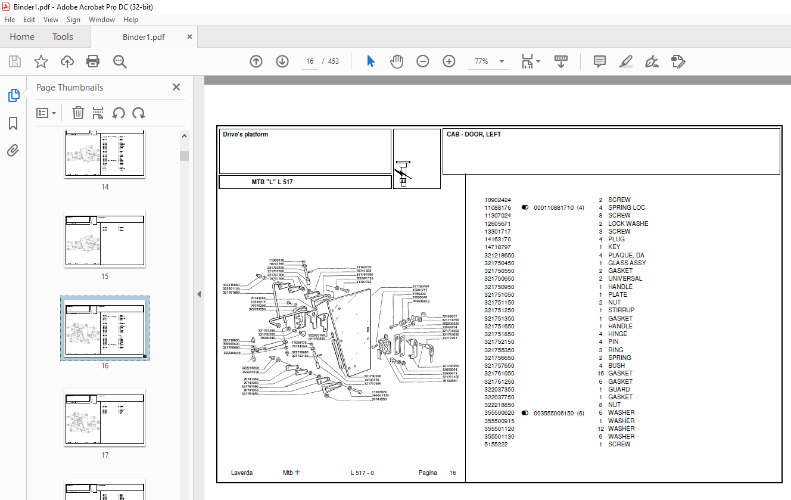Select page 14 thumbnail
The width and height of the screenshot is (791, 500).
point(105,154)
